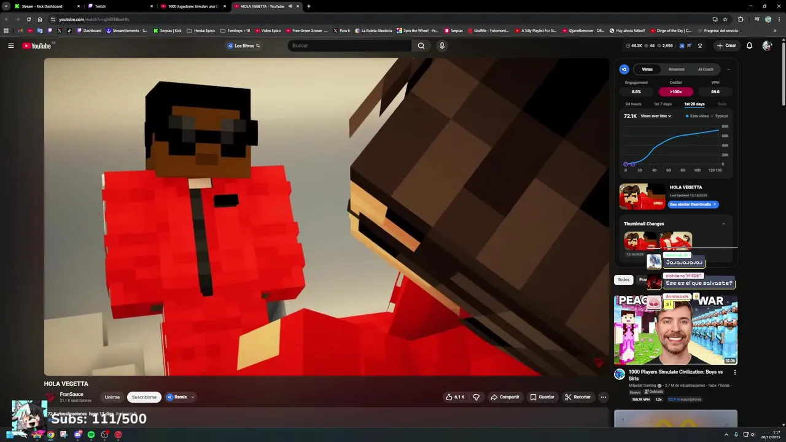Open the Chrome apps grid bookmark icon
Image resolution: width=786 pixels, height=442 pixels.
[x=6, y=30]
